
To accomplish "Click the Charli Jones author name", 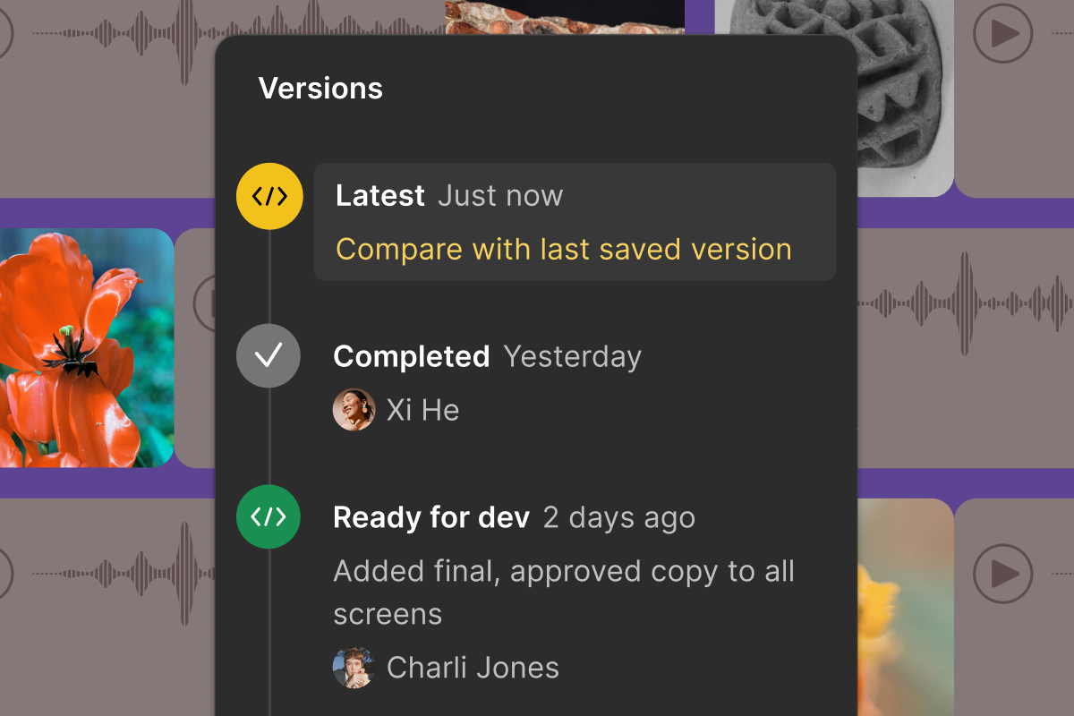I will [x=473, y=668].
